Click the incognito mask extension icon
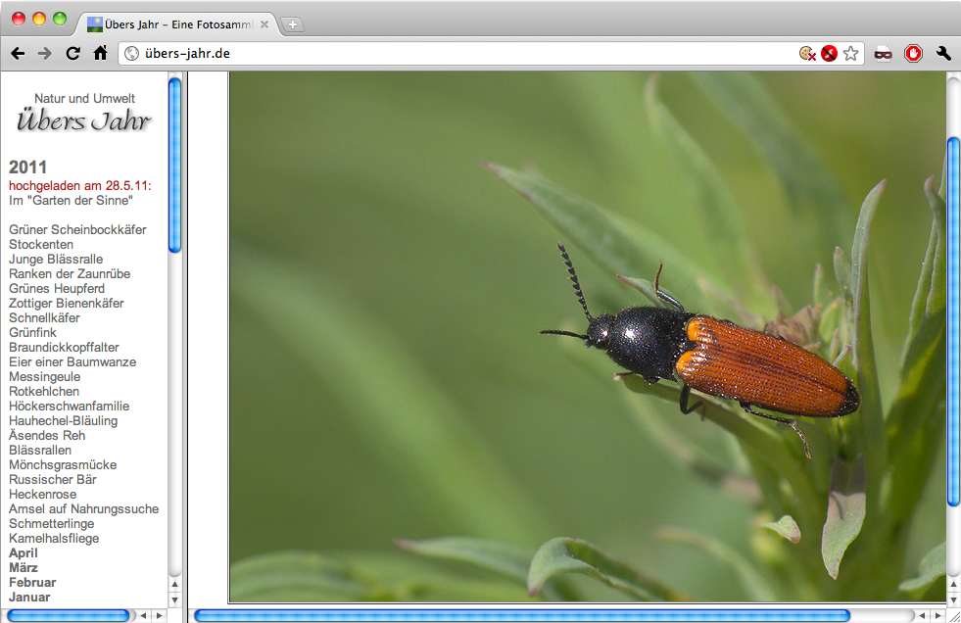 pyautogui.click(x=884, y=54)
